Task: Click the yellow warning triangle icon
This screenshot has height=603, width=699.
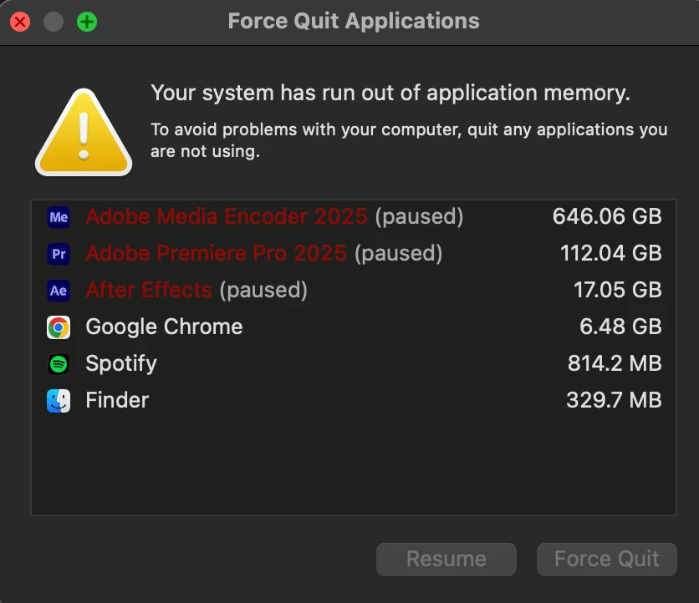Action: click(x=83, y=134)
